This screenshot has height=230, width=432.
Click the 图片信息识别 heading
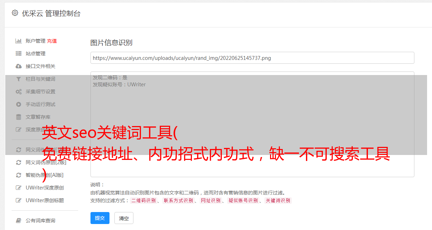(x=111, y=43)
